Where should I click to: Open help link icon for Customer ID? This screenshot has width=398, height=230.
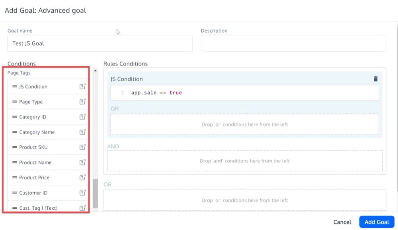(x=82, y=193)
